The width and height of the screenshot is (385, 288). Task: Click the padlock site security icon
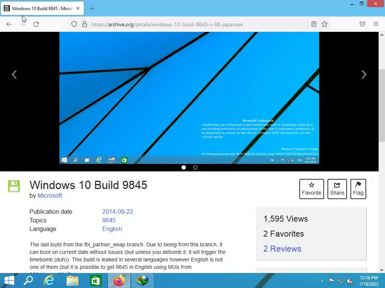85,24
